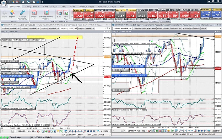
Task: Click the magnifier zoom icon in 30-Minute chart toolbar
Action: point(180,131)
